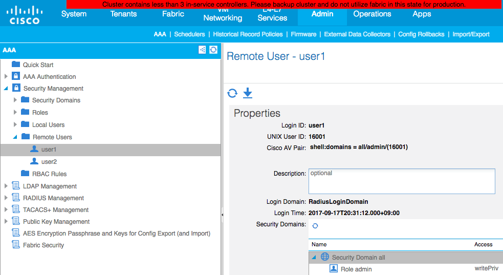The image size is (503, 275).
Task: Download the user1 object
Action: pyautogui.click(x=248, y=93)
